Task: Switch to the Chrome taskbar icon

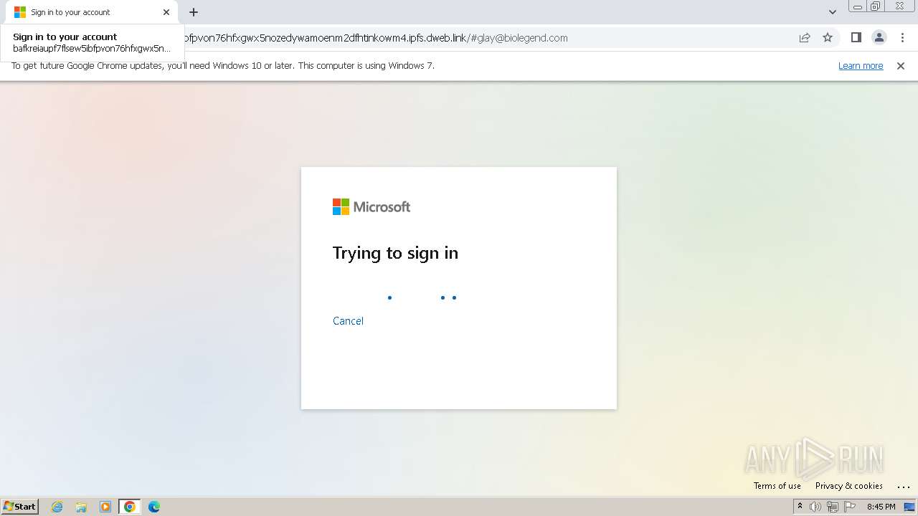Action: pyautogui.click(x=130, y=507)
